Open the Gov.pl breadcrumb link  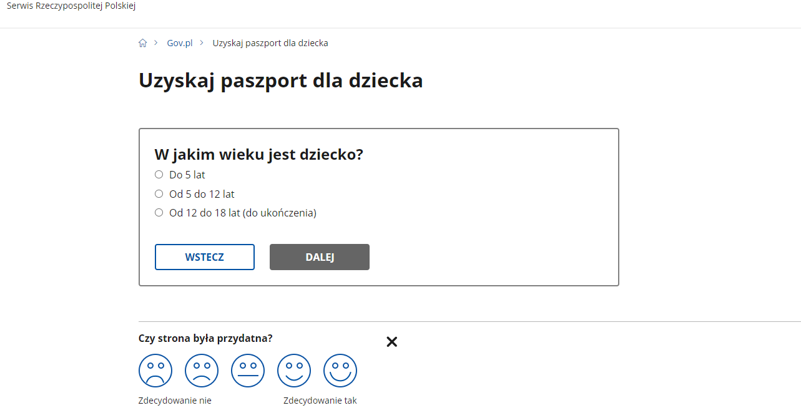click(180, 43)
